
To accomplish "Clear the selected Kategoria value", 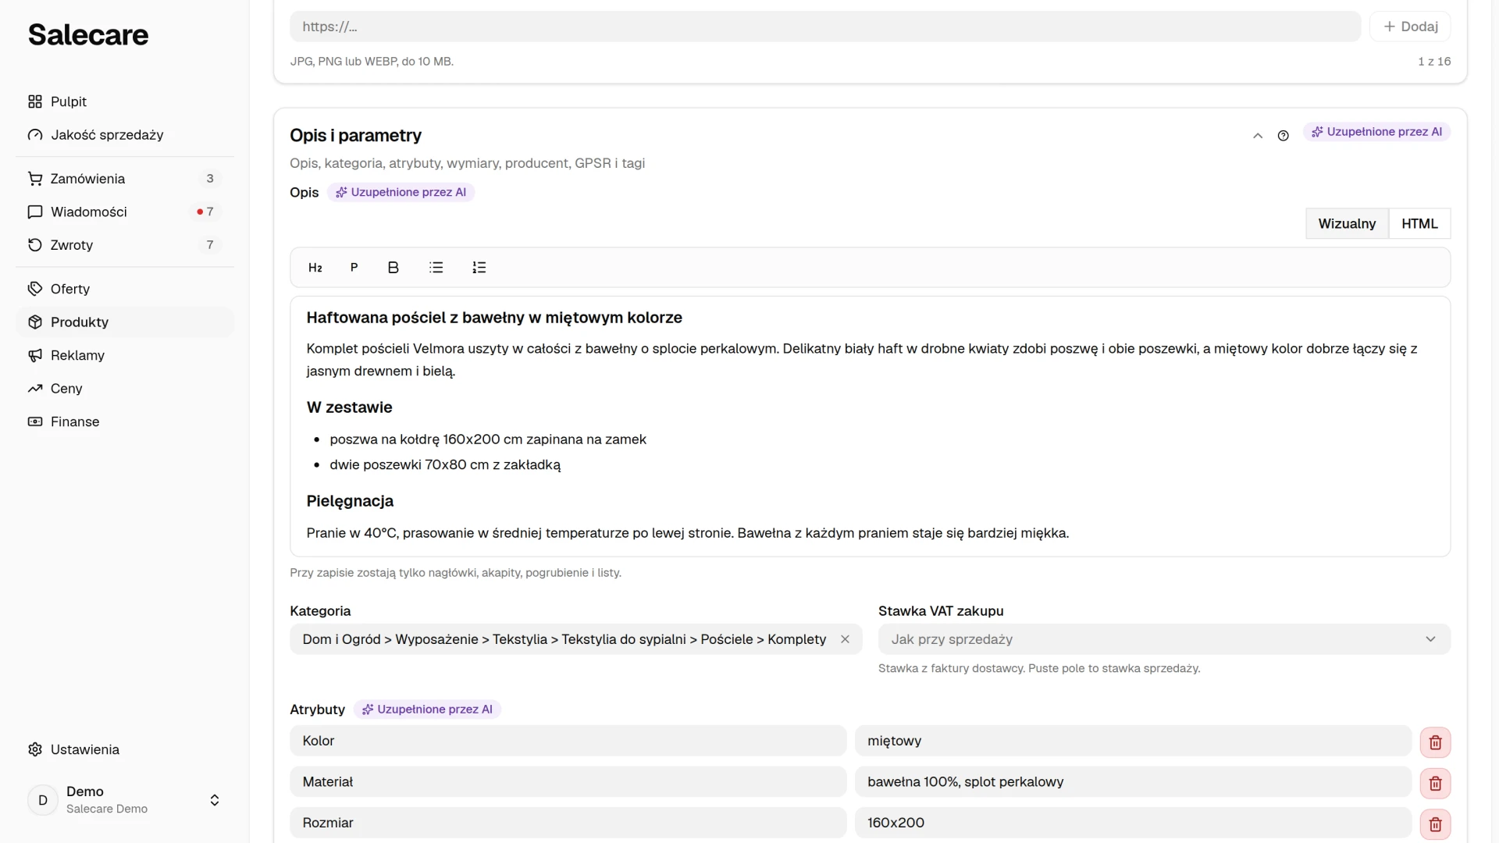I will 845,639.
